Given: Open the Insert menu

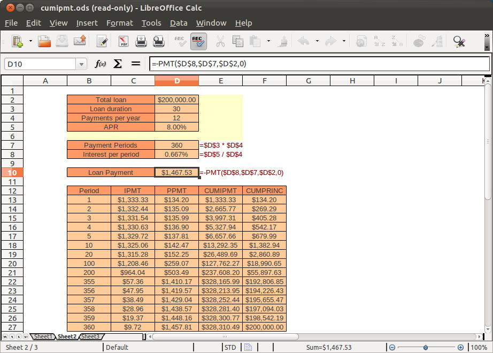Looking at the screenshot, I should pos(87,23).
